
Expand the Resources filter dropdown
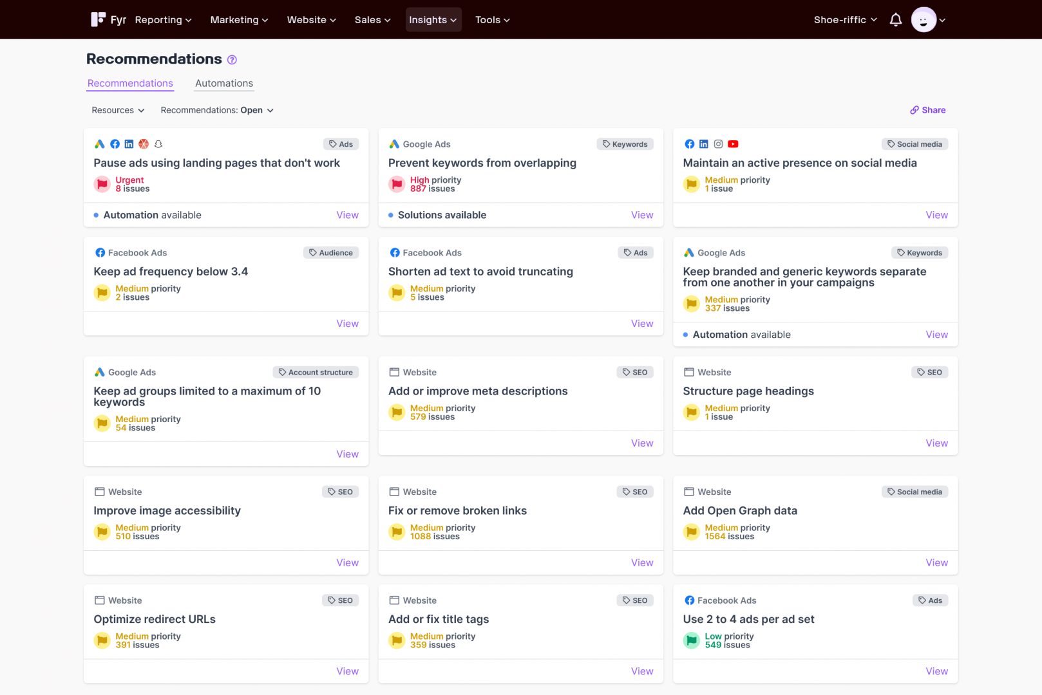118,110
